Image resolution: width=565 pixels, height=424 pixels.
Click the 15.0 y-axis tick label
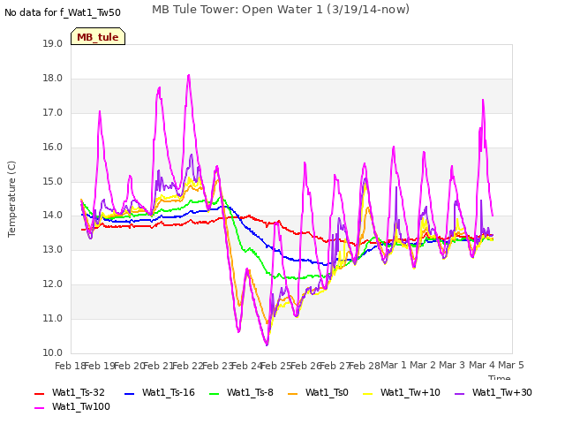(53, 181)
